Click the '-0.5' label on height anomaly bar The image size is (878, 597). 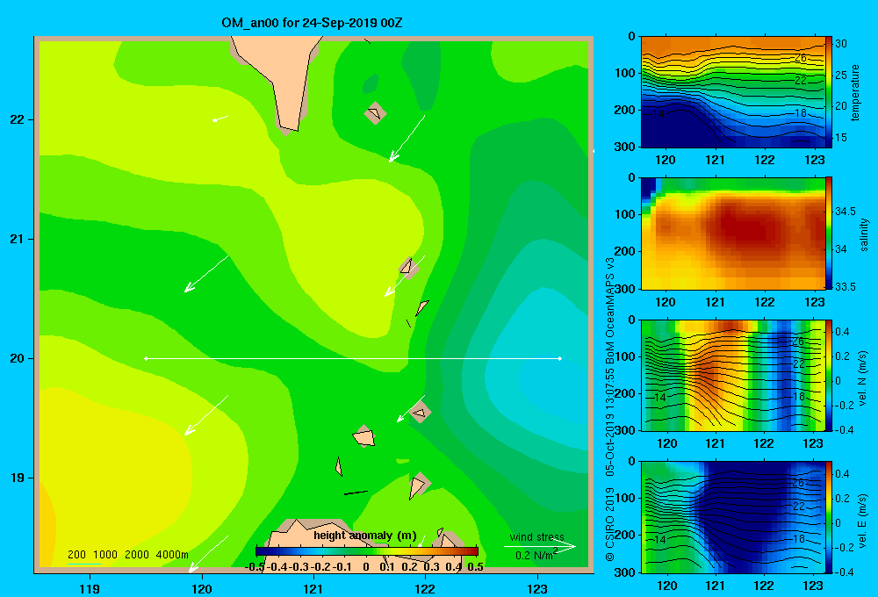click(255, 567)
